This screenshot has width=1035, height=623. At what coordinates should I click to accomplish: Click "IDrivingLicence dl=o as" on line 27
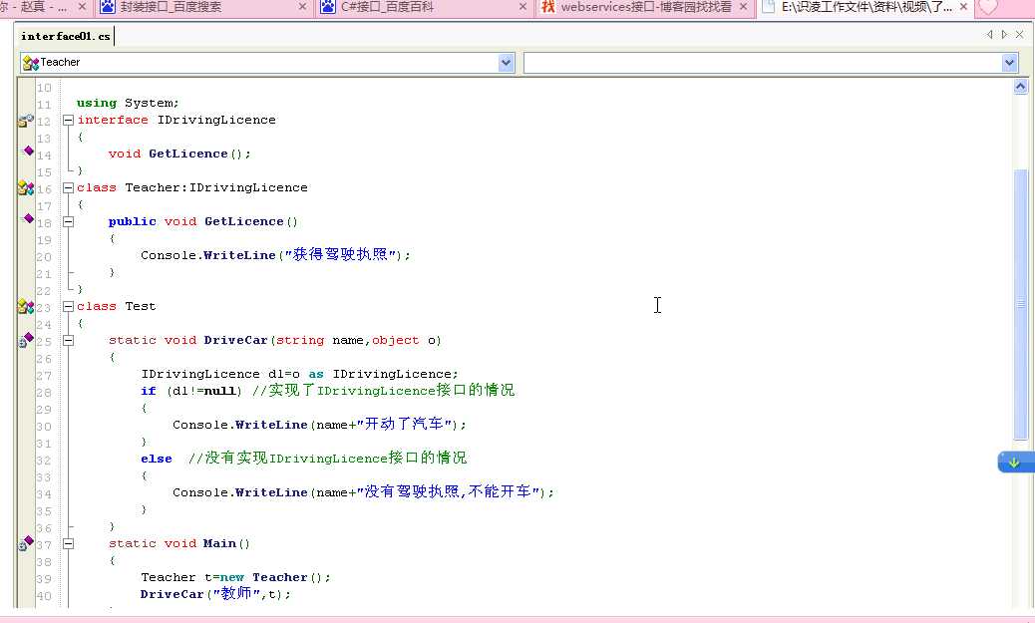(232, 374)
